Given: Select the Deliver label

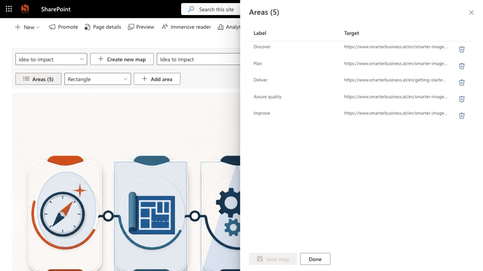Looking at the screenshot, I should coord(260,80).
